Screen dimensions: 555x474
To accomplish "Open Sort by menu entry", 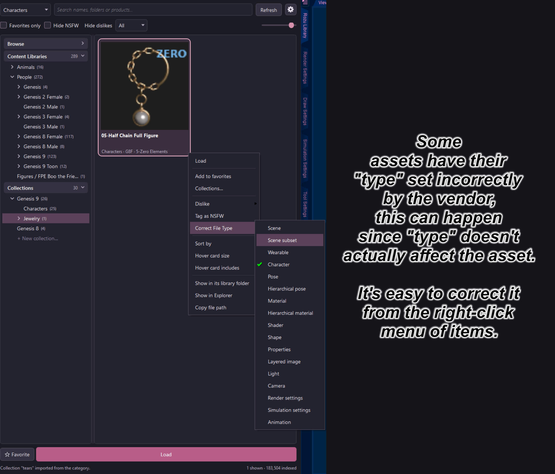I will [222, 243].
